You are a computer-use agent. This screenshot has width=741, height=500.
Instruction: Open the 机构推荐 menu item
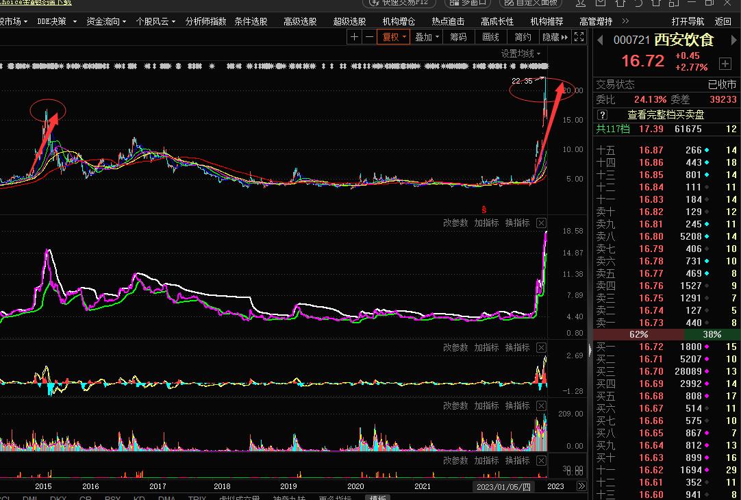(x=547, y=21)
